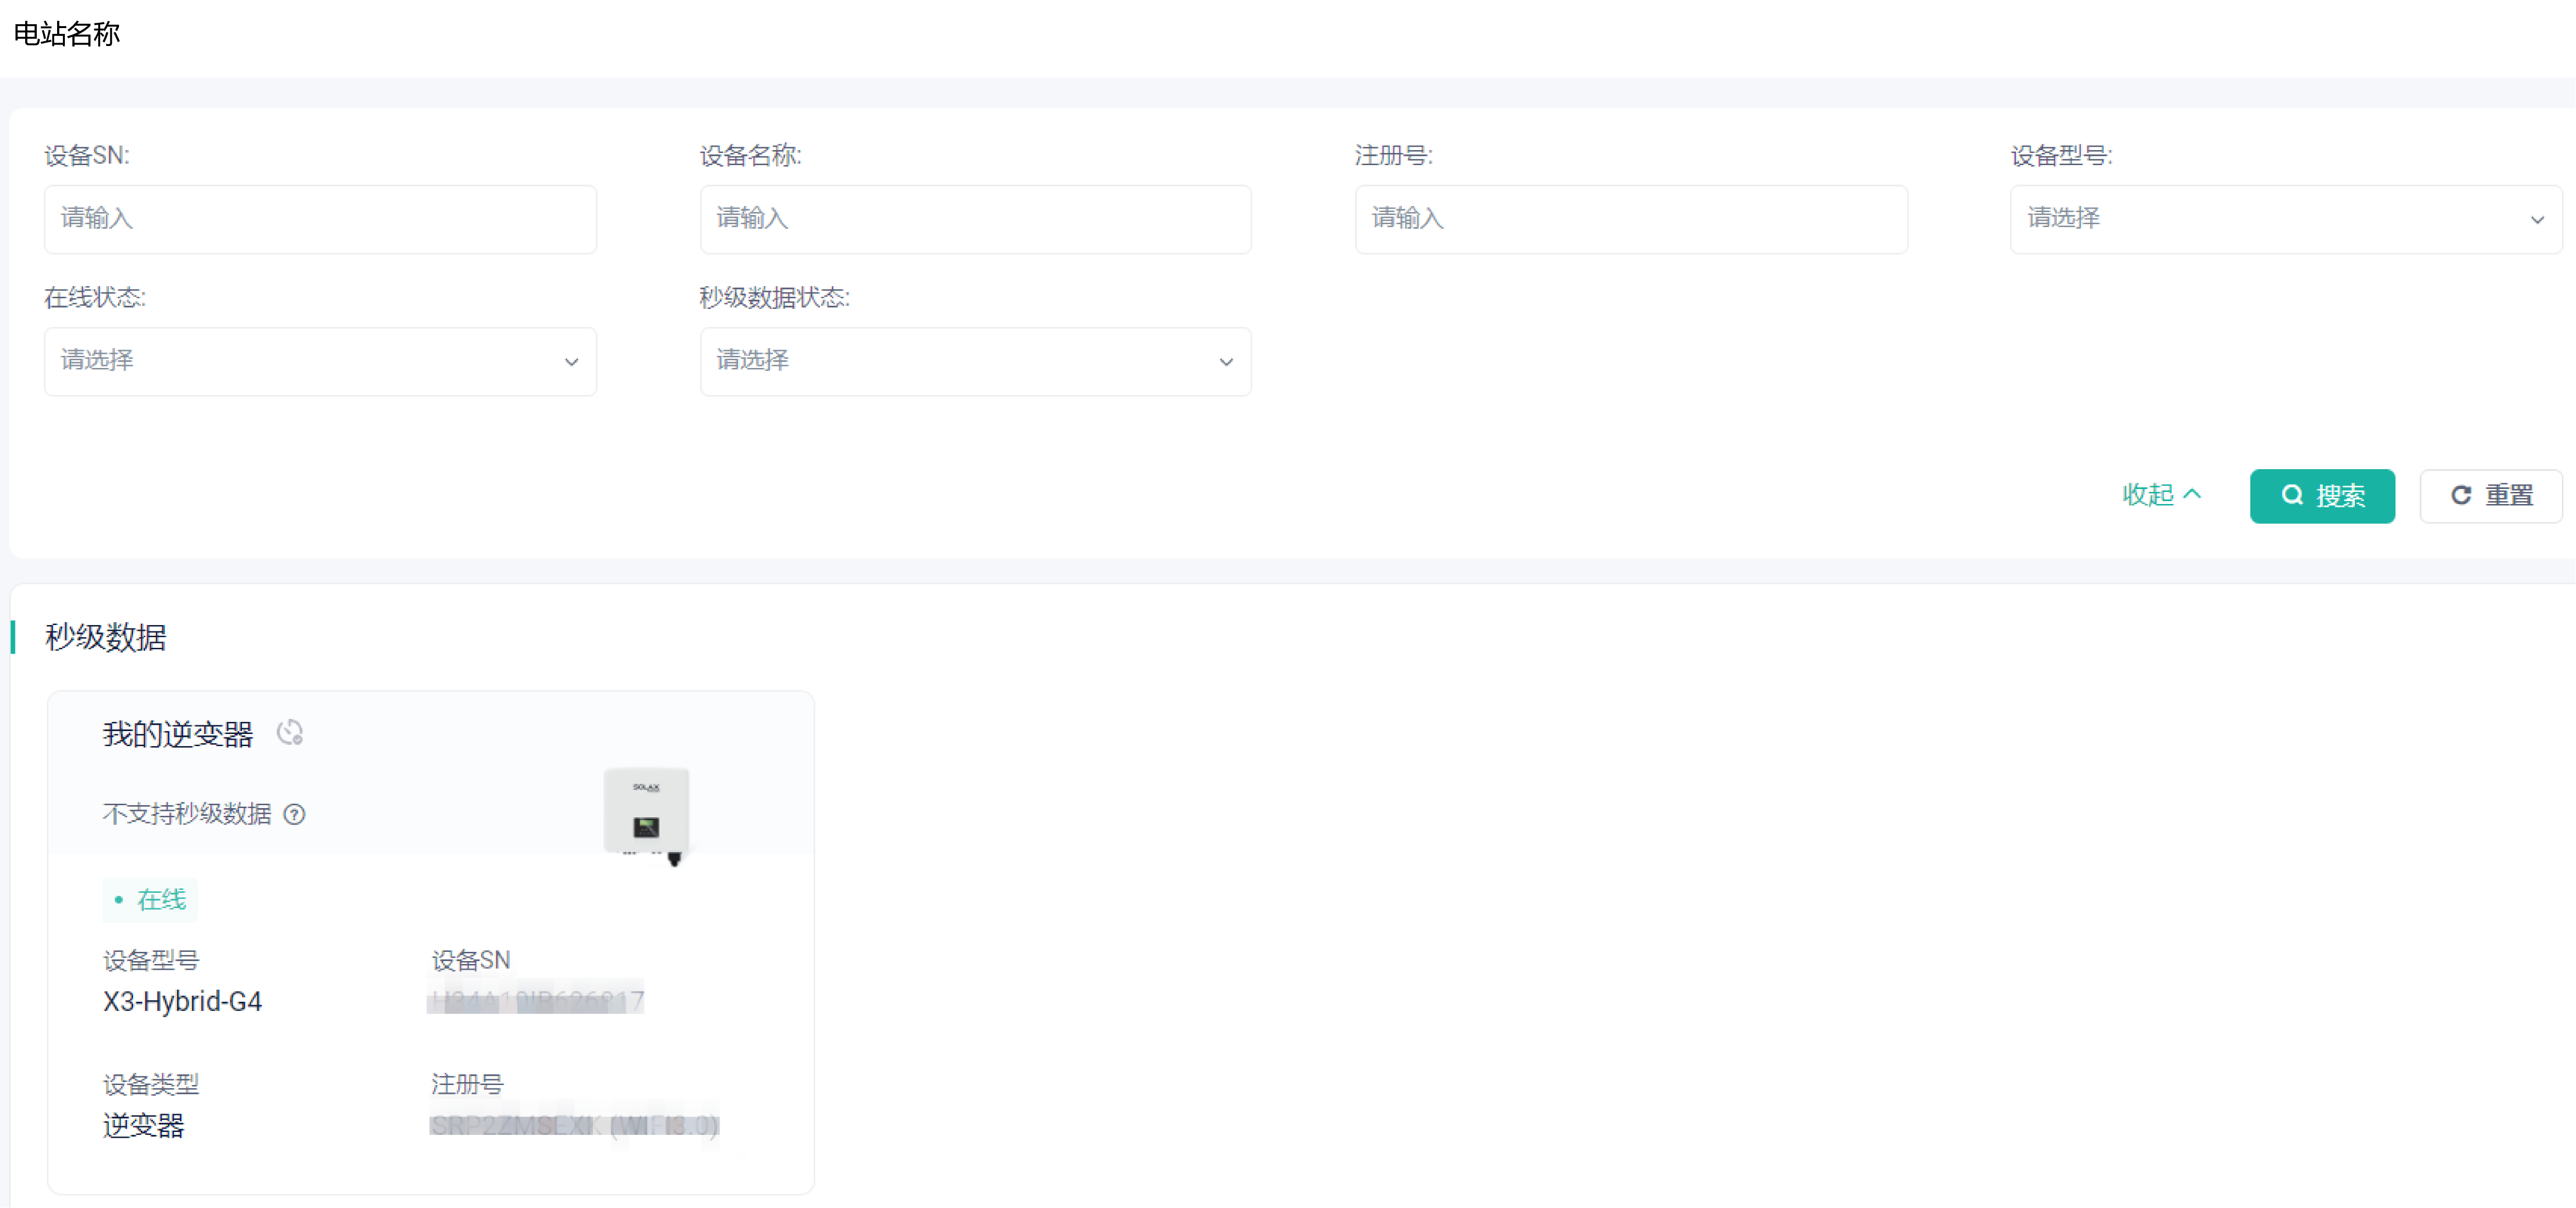
Task: Open the 秒级数据状态 dropdown
Action: click(975, 361)
